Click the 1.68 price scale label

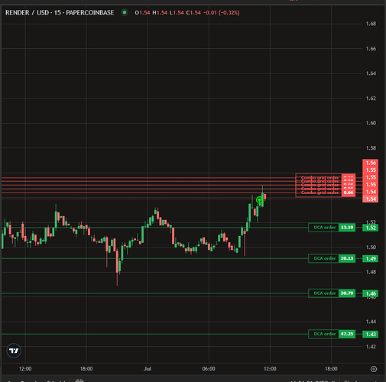[x=371, y=24]
